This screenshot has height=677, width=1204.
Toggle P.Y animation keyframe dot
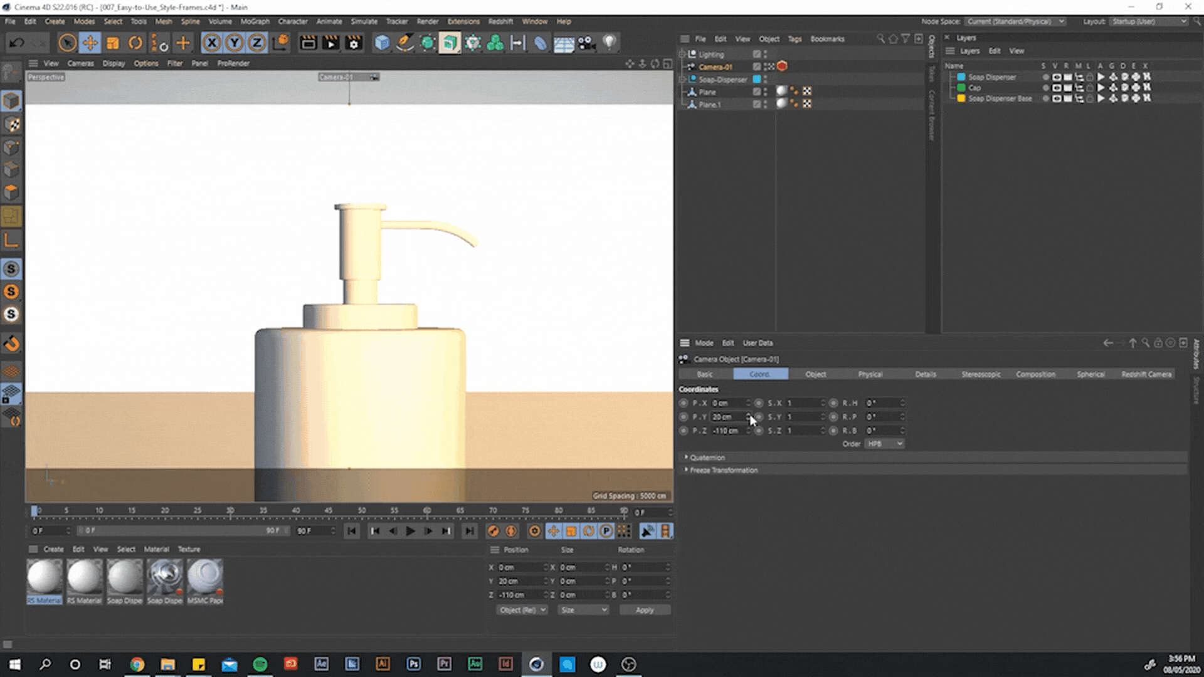(684, 417)
